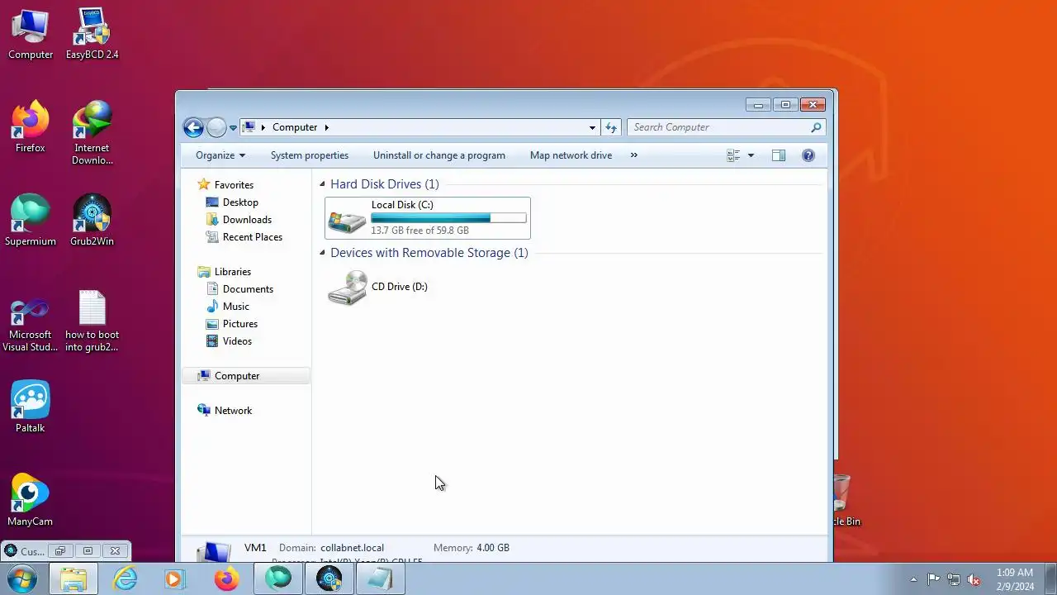Viewport: 1057px width, 595px height.
Task: Open address bar history dropdown
Action: 592,127
